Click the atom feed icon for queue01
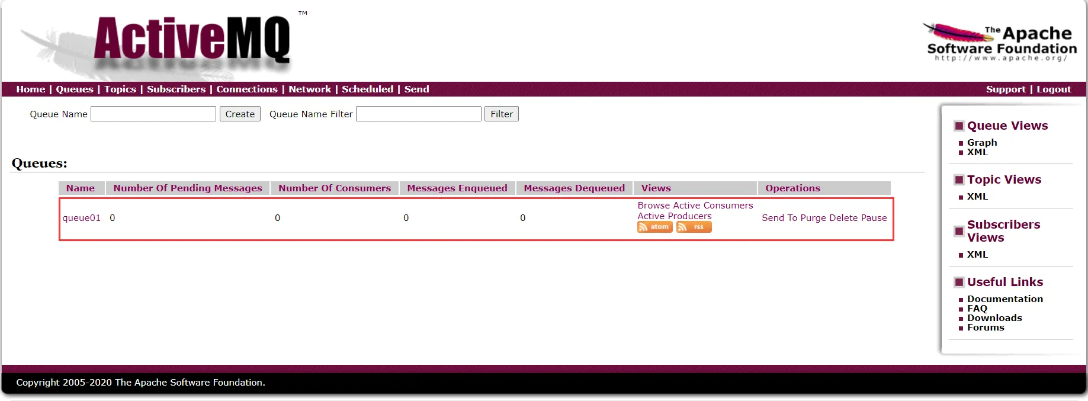 click(x=654, y=227)
